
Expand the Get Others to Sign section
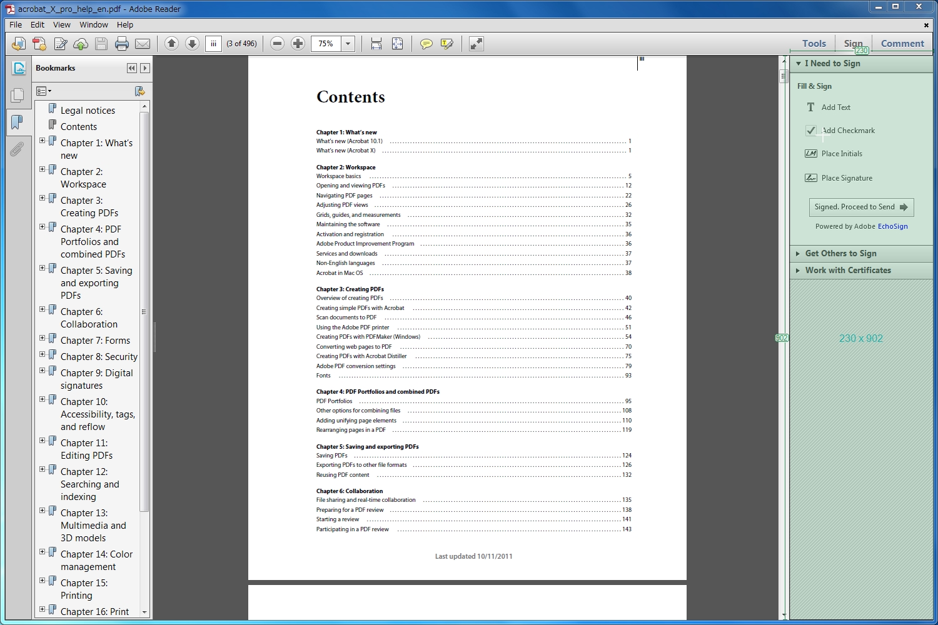coord(798,254)
